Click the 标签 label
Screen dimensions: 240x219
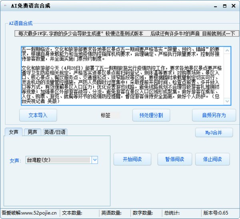106,115
